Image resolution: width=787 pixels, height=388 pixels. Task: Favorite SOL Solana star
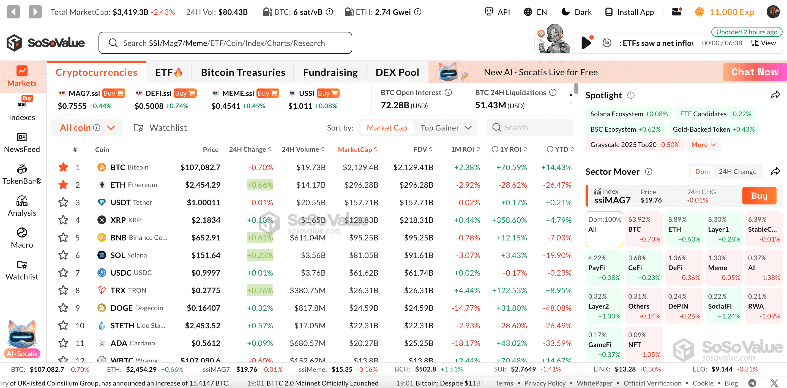coord(63,255)
